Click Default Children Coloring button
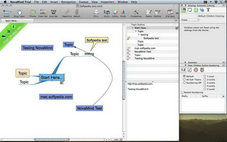The width and height of the screenshot is (227, 142). (x=211, y=16)
